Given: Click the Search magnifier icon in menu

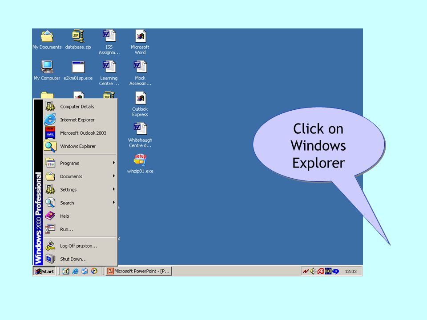Looking at the screenshot, I should [x=50, y=203].
